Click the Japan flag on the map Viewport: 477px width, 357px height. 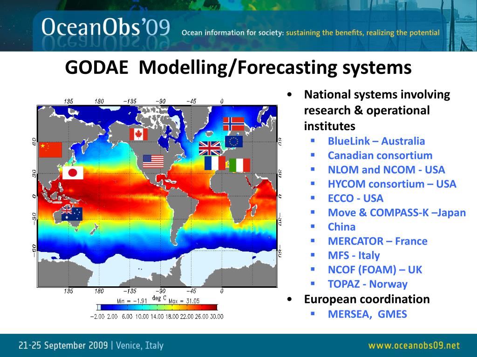pos(73,173)
